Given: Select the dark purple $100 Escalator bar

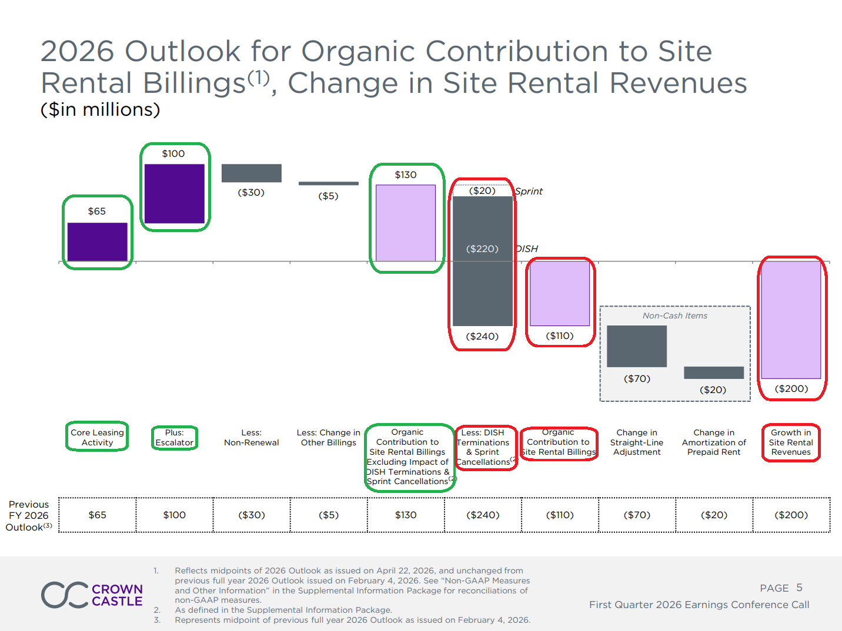Looking at the screenshot, I should pos(174,193).
